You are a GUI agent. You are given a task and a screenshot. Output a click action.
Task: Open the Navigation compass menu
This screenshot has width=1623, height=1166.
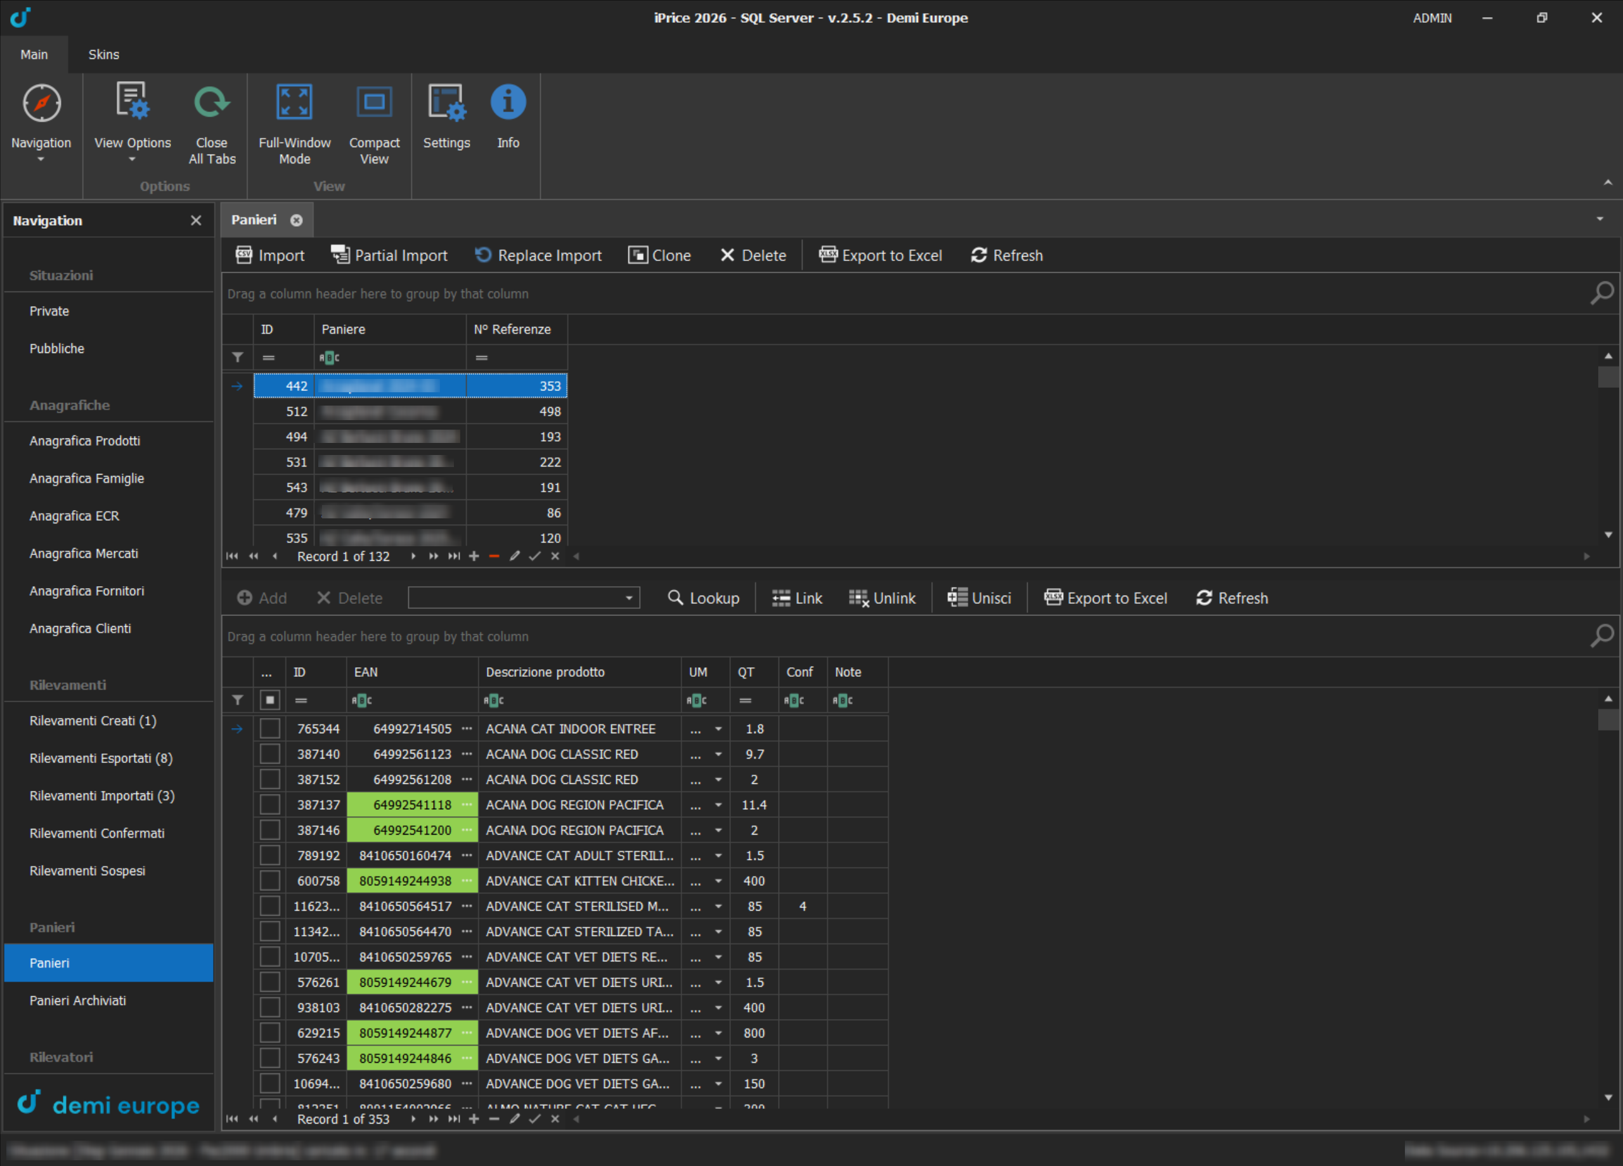[41, 122]
